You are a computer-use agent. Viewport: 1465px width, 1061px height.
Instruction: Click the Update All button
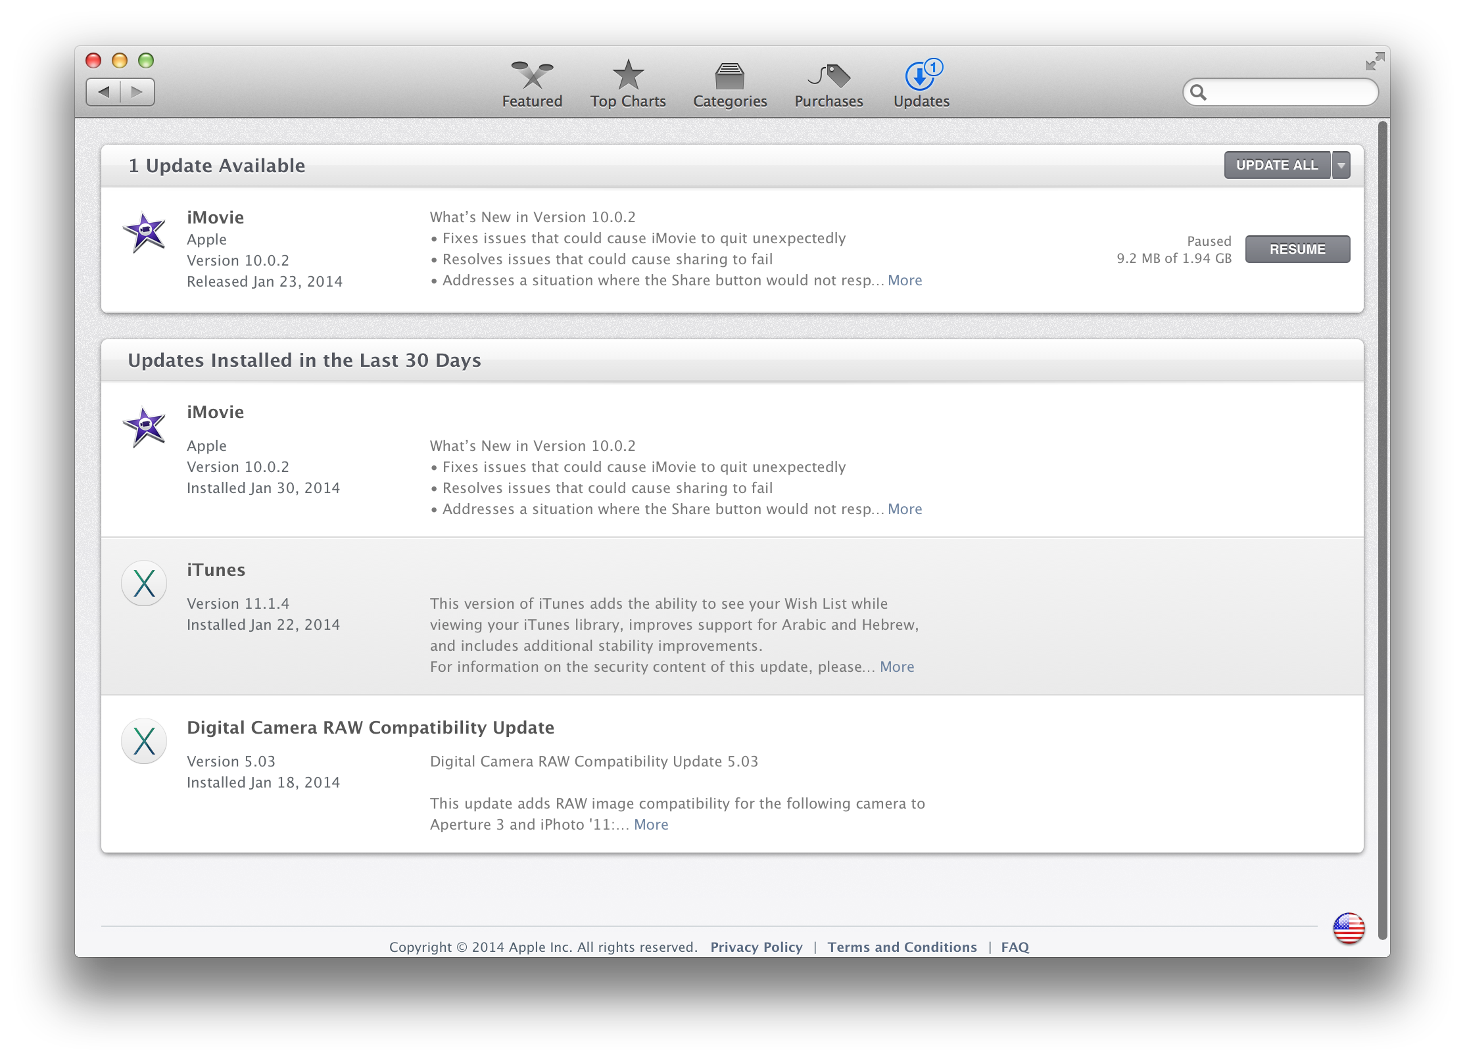(1277, 165)
